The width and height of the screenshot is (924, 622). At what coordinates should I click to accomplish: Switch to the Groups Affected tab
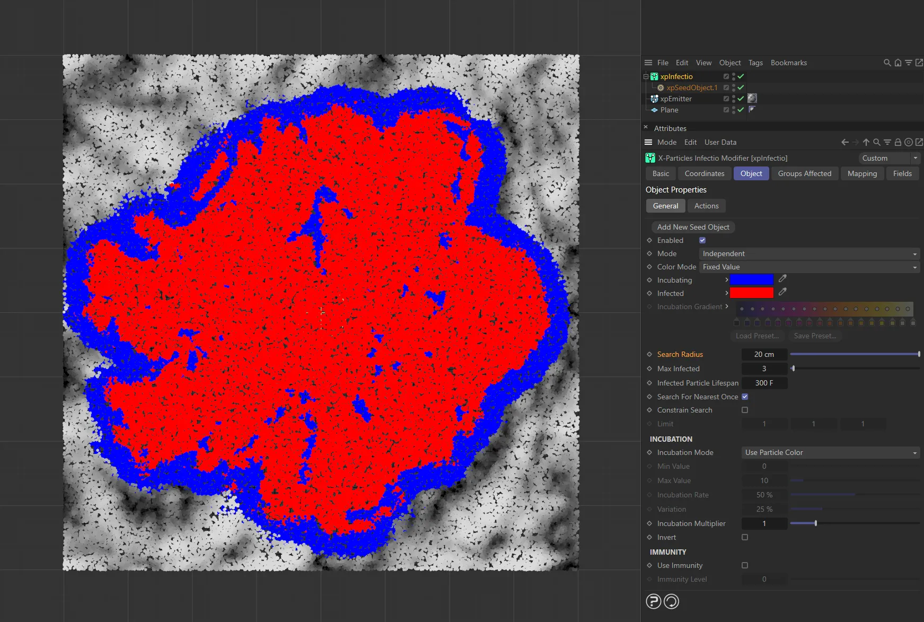(x=804, y=173)
